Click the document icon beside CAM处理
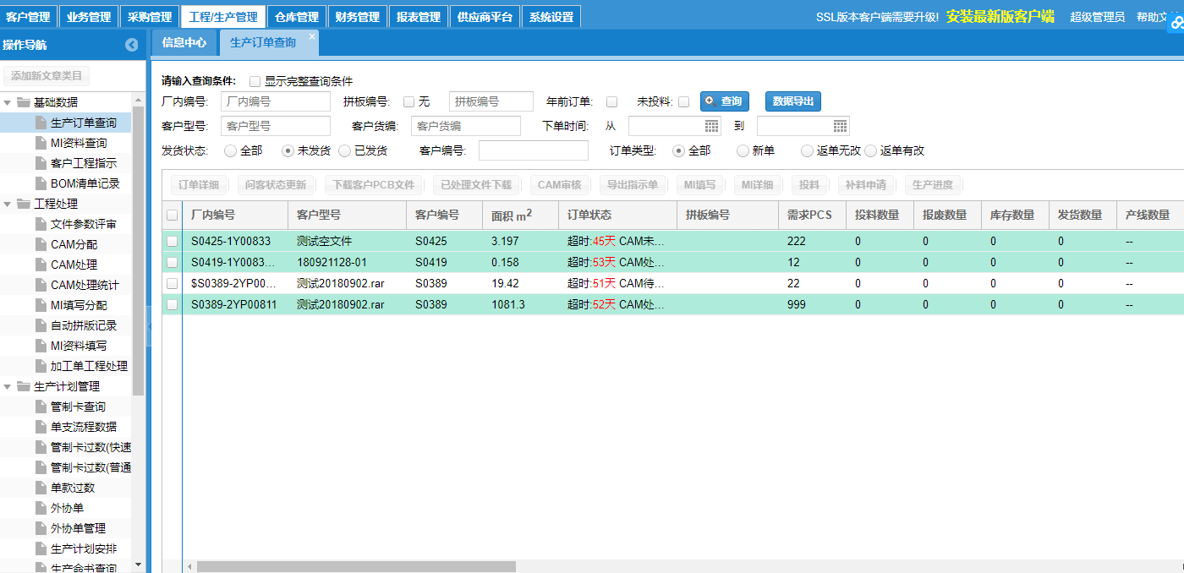The height and width of the screenshot is (573, 1184). [x=39, y=265]
